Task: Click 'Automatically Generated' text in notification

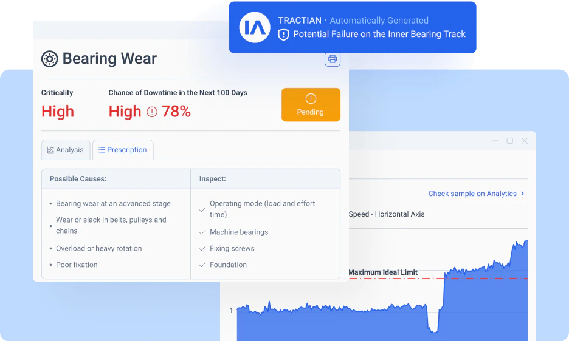Action: pyautogui.click(x=379, y=20)
